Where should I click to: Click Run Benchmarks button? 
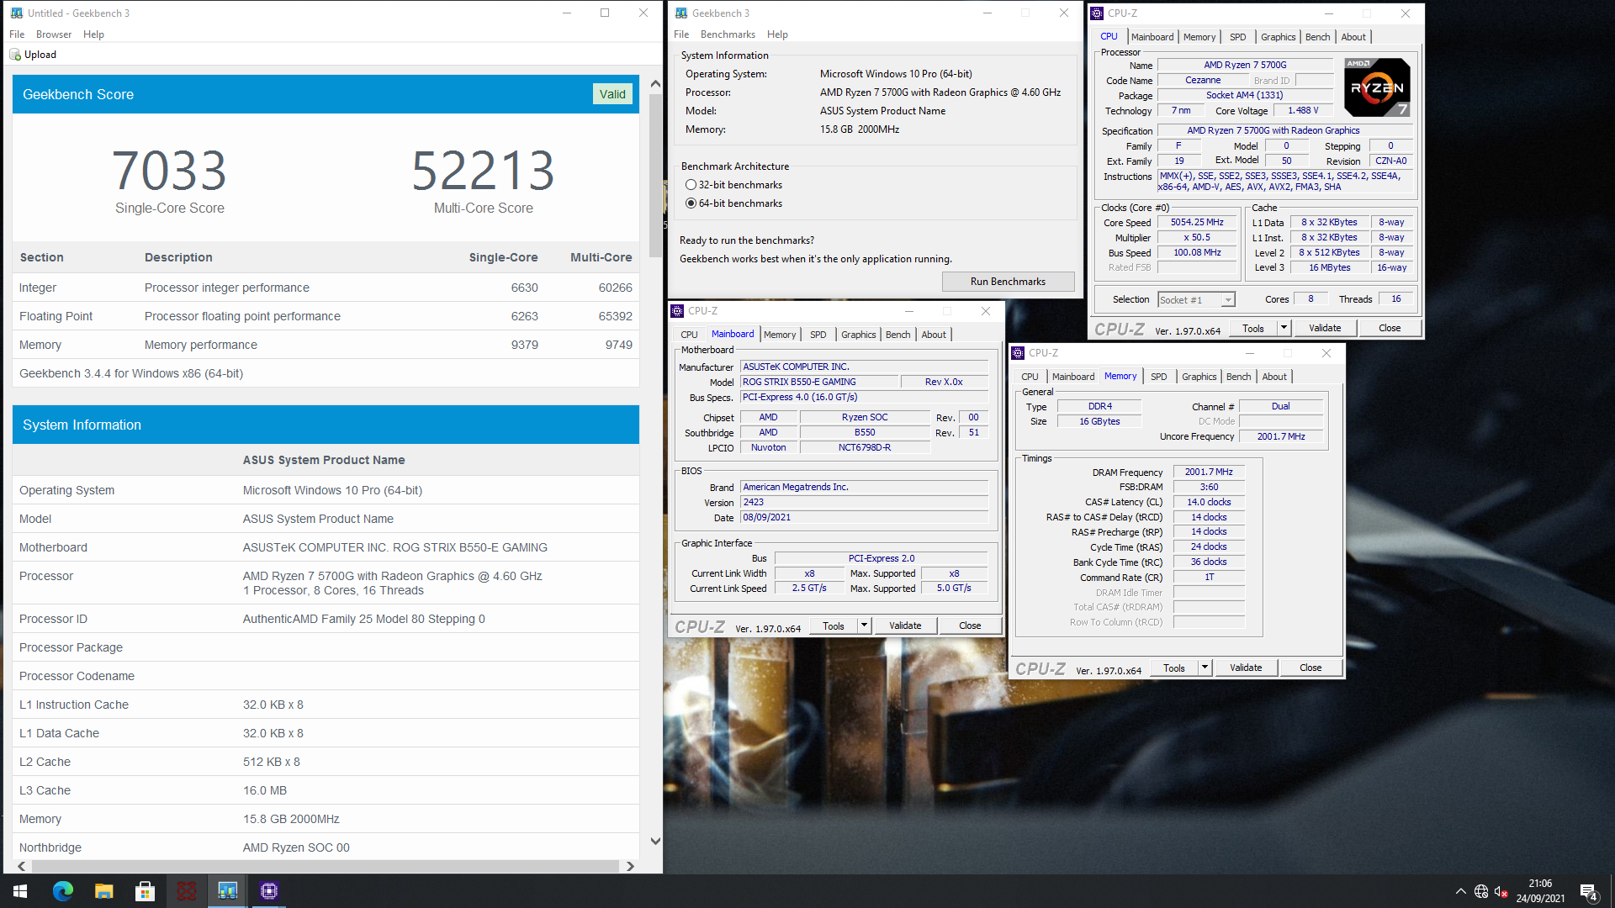point(1008,282)
